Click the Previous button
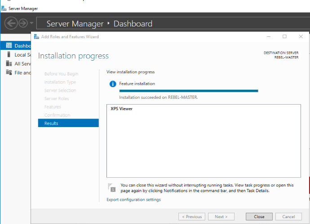Viewport: 310px width, 224px height. [191, 217]
